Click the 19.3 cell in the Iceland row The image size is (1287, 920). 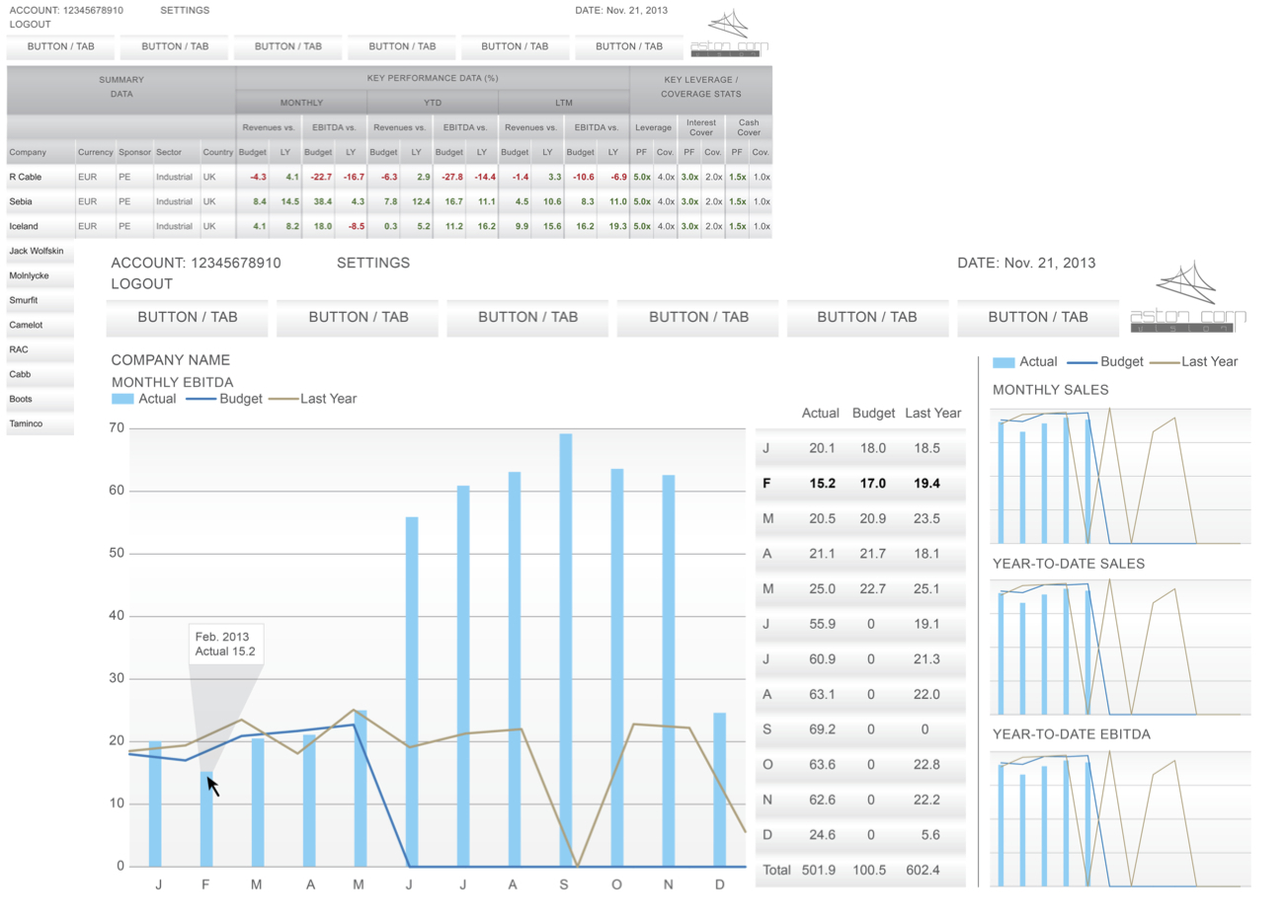tap(617, 226)
